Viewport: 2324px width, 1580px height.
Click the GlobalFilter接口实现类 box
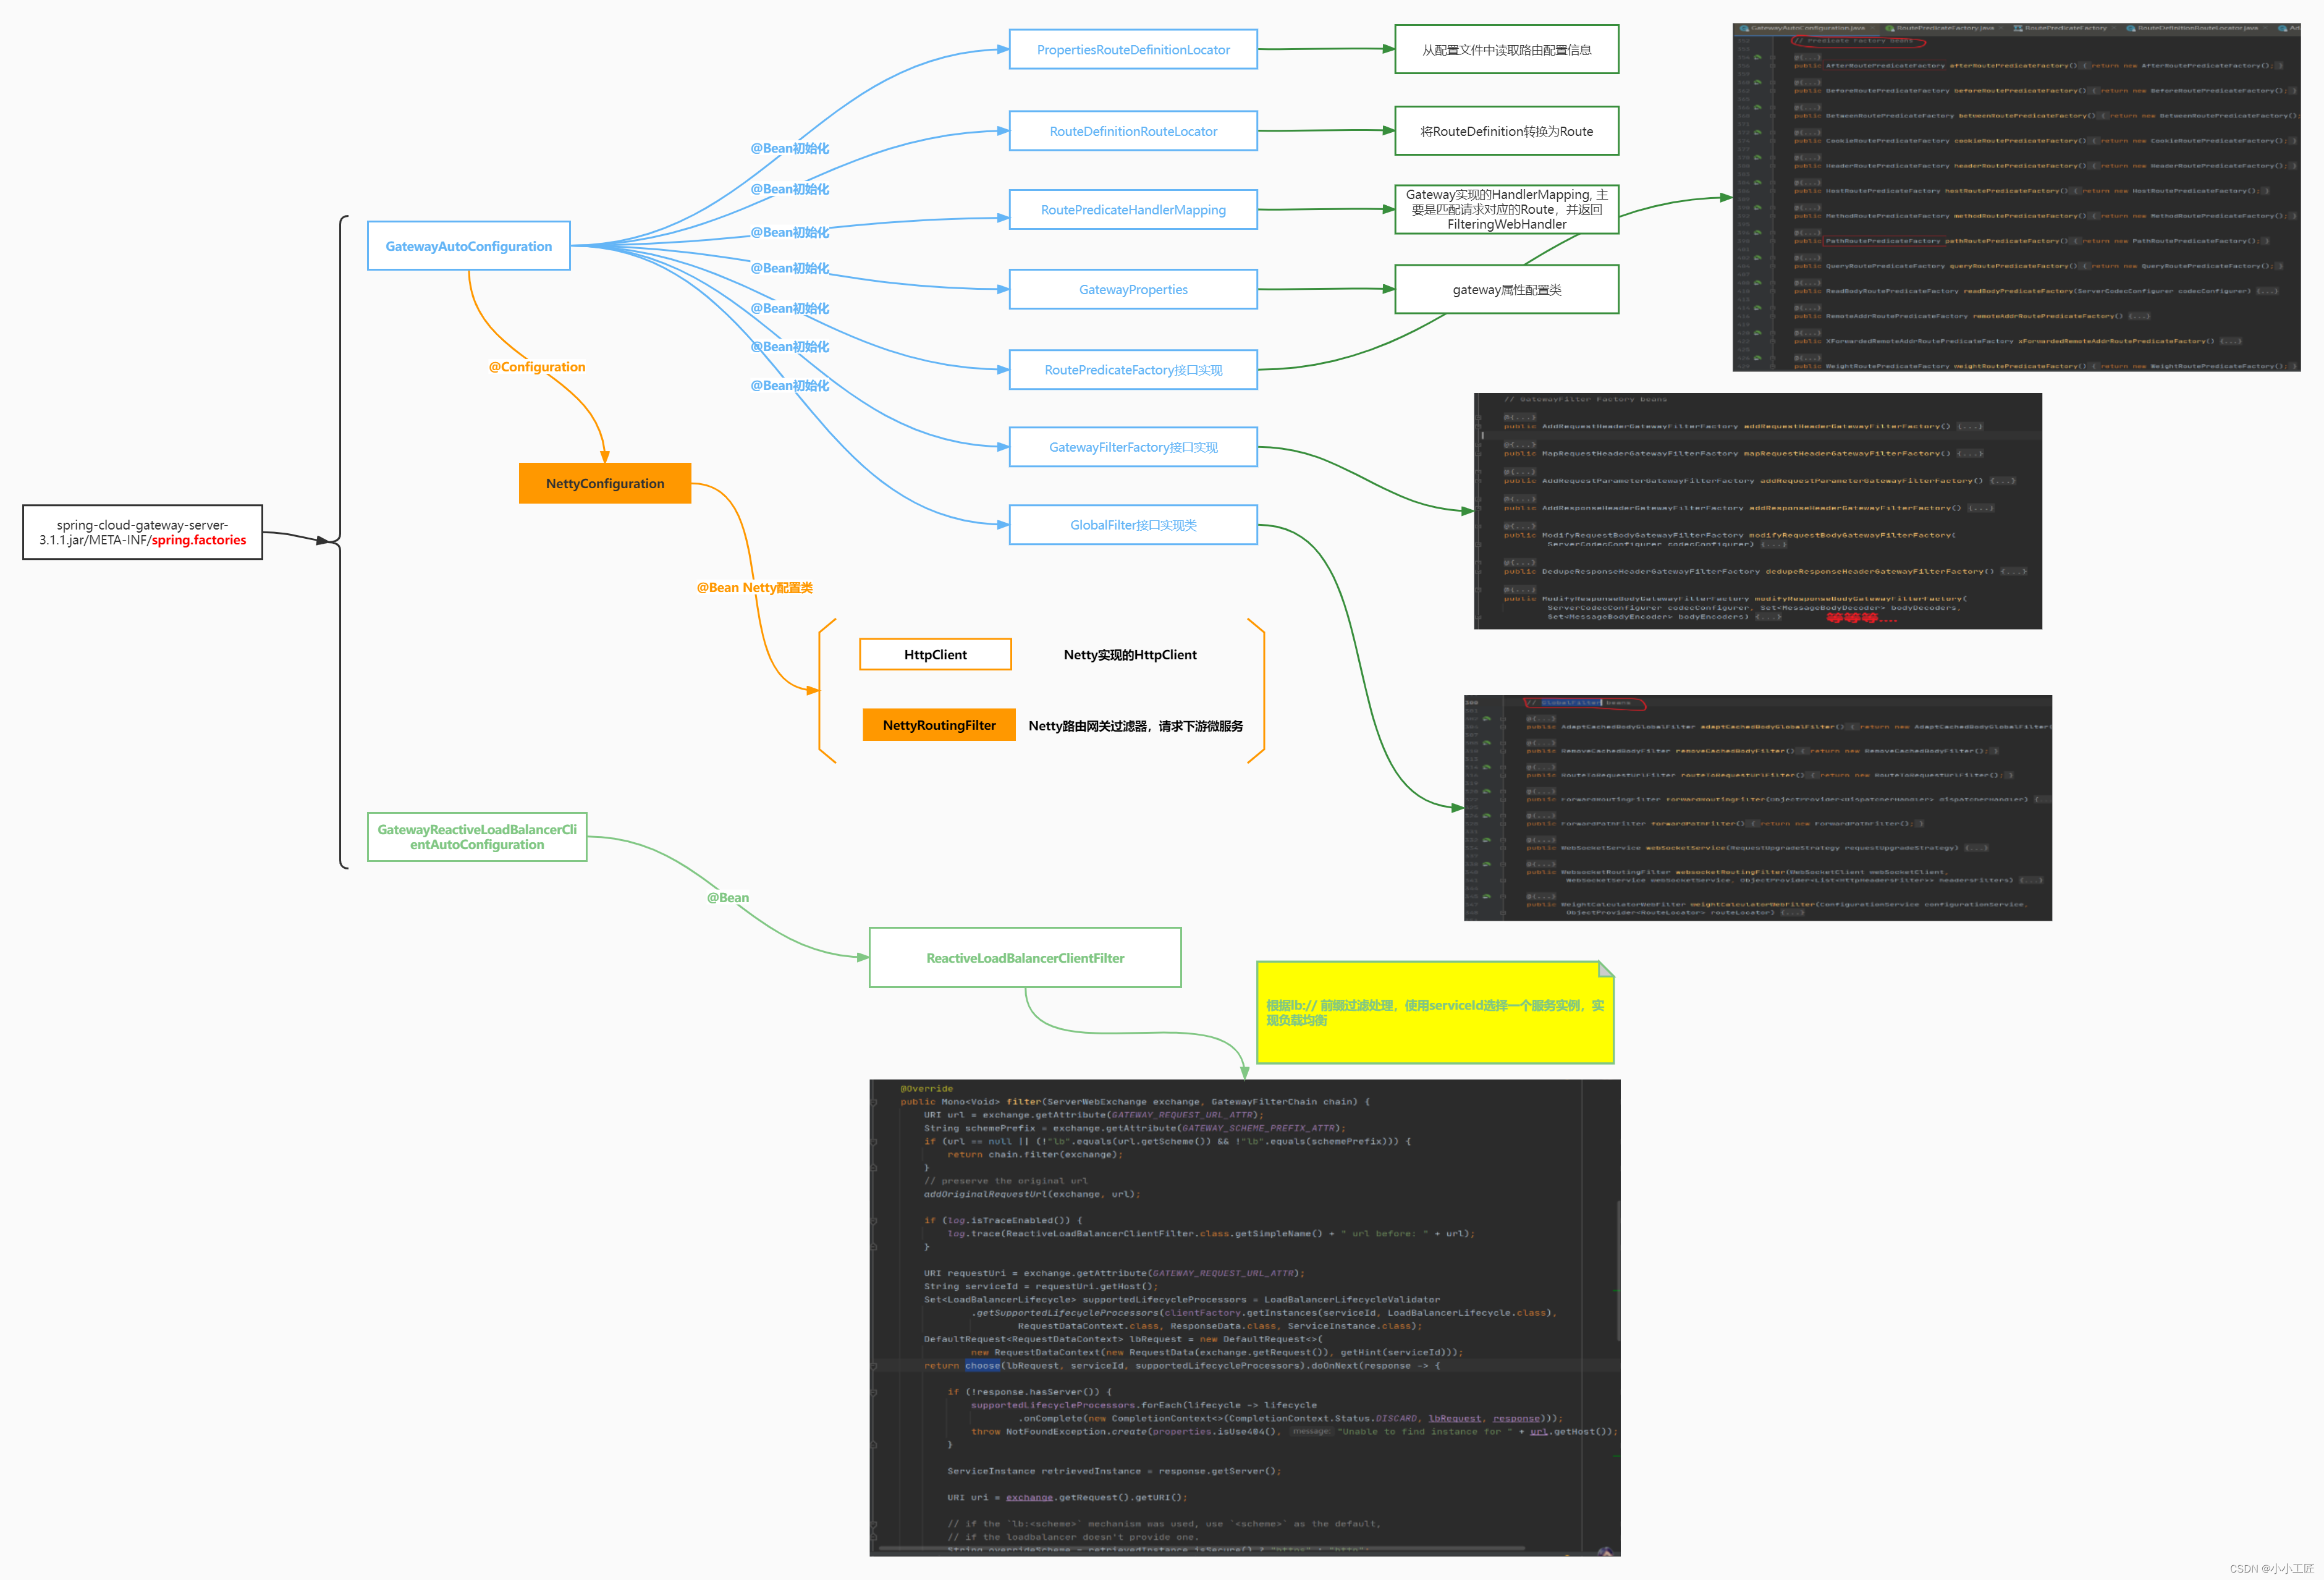pyautogui.click(x=1132, y=525)
